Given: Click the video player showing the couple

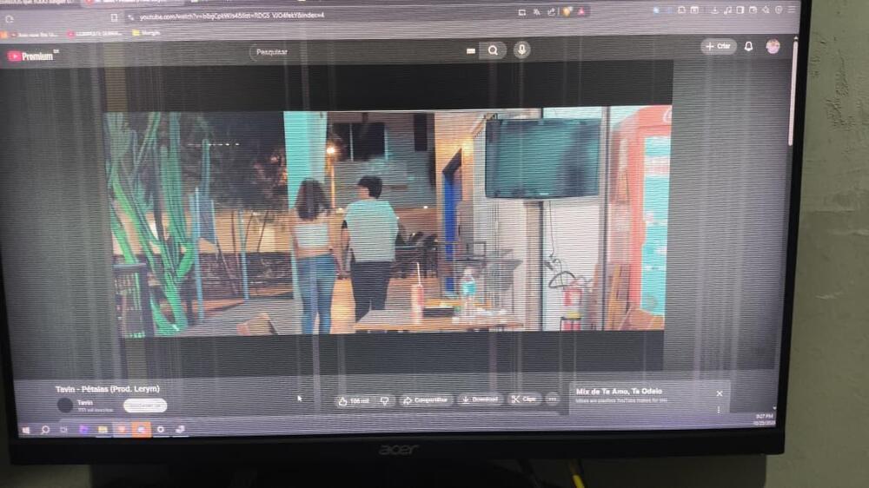Looking at the screenshot, I should click(388, 221).
